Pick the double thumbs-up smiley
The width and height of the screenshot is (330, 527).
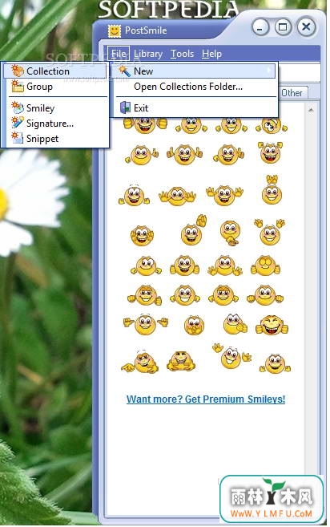tap(185, 155)
